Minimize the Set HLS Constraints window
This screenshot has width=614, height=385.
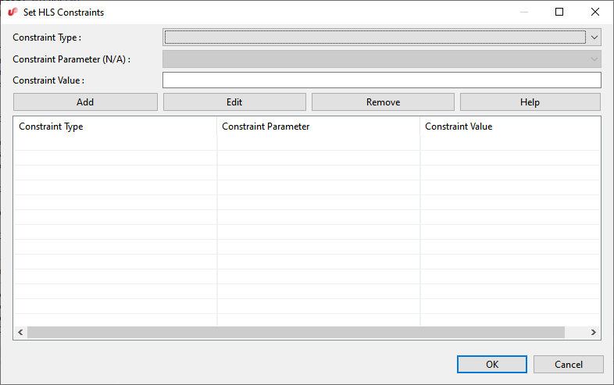523,12
